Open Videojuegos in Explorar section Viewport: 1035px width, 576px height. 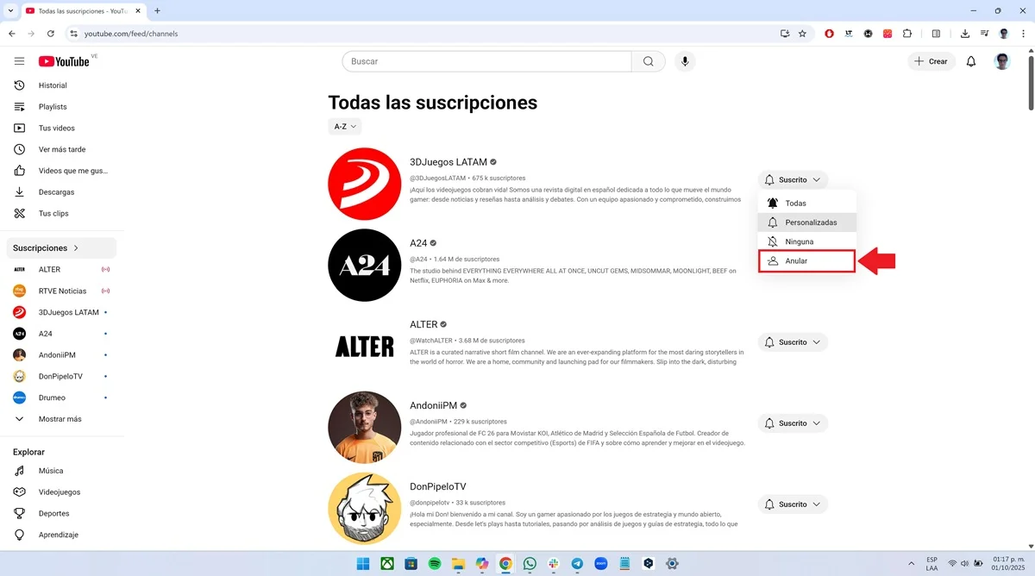[x=60, y=492]
